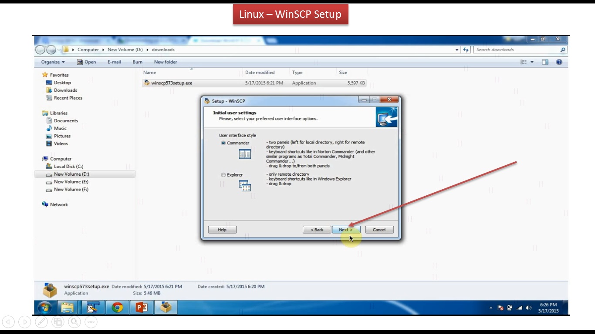Click the taskbar icon with the letter T
This screenshot has width=595, height=334.
point(92,308)
